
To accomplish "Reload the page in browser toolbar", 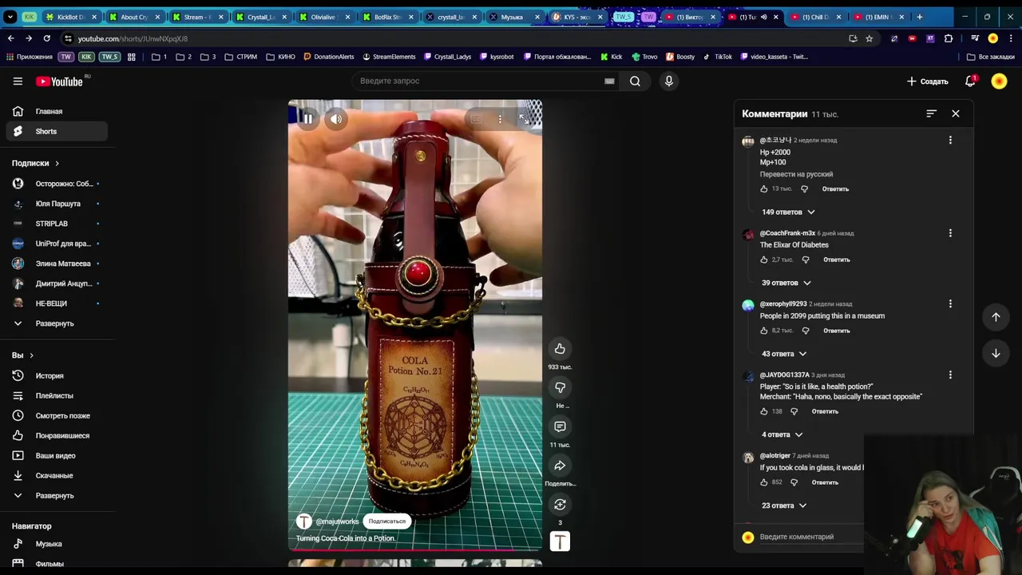I will tap(46, 38).
